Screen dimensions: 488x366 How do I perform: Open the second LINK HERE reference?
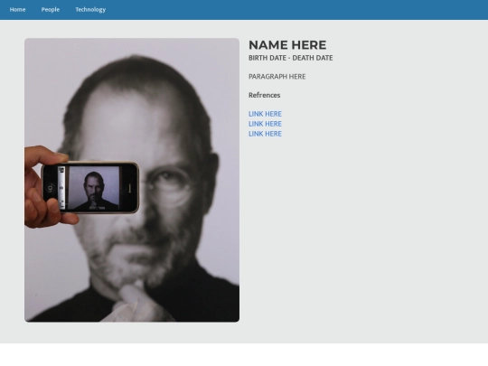265,124
